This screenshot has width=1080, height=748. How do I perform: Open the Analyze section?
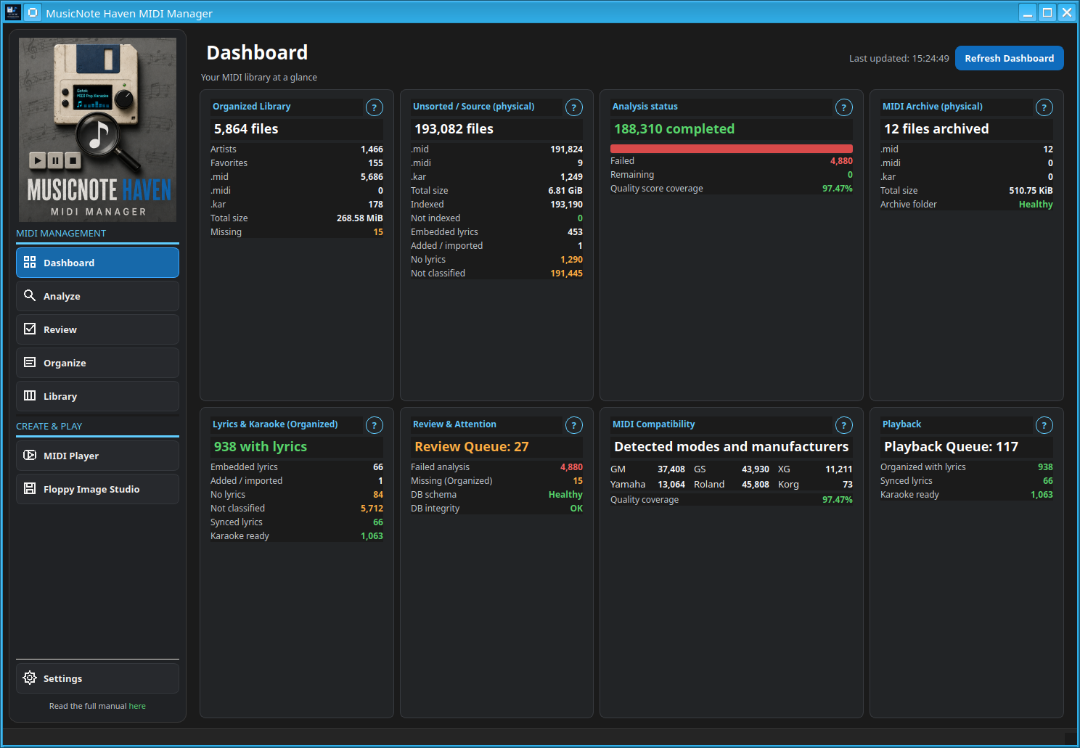[x=97, y=296]
